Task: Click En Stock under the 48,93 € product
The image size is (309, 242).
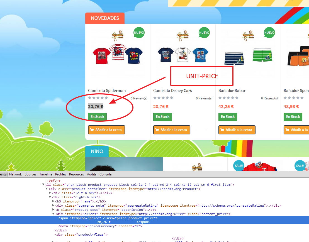Action: tap(293, 117)
